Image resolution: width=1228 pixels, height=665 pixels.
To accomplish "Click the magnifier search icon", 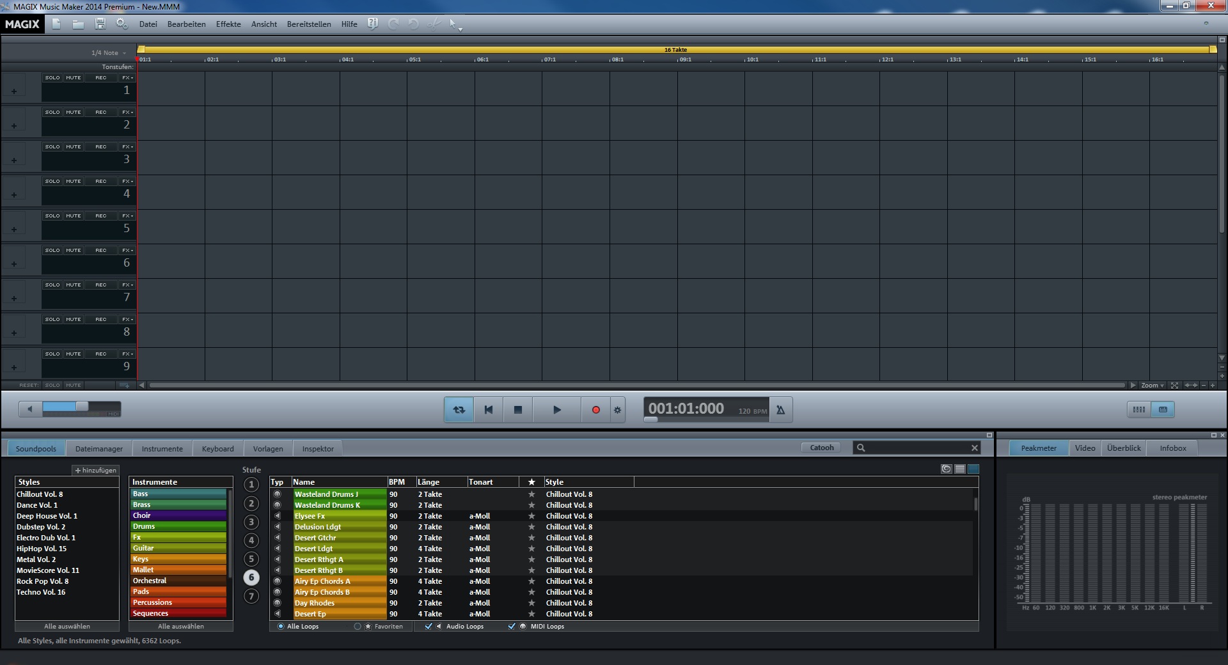I will coord(861,448).
